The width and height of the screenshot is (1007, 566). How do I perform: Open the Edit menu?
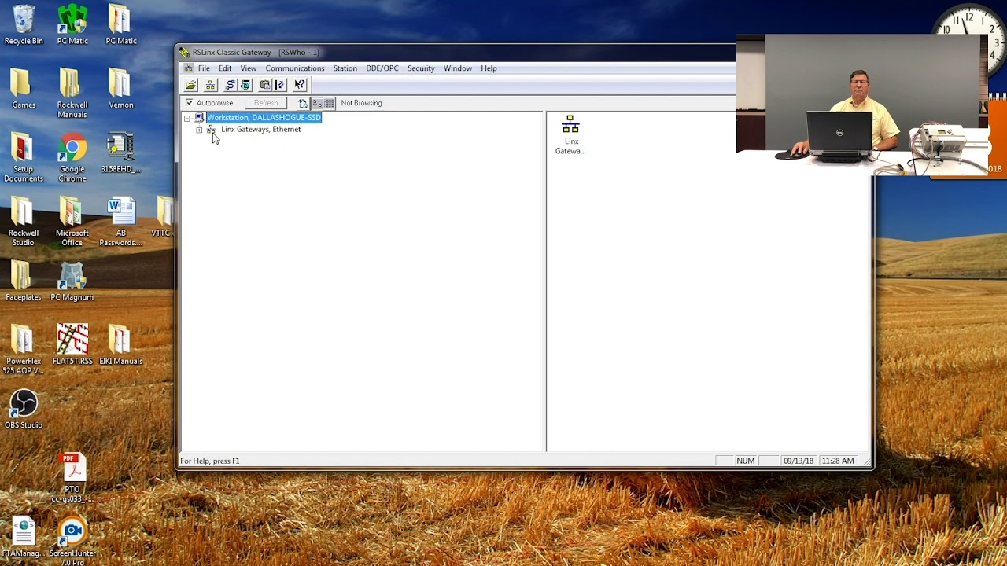pyautogui.click(x=225, y=68)
